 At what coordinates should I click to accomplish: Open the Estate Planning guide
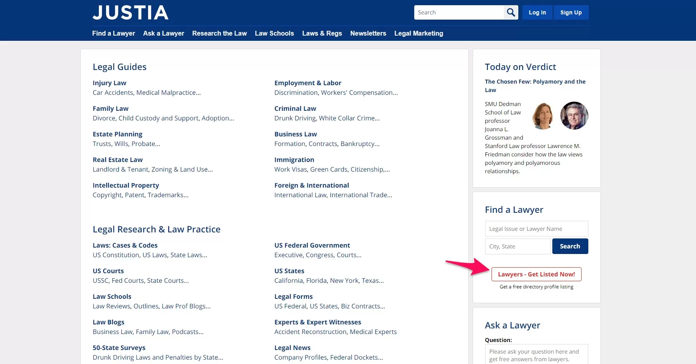[x=117, y=134]
